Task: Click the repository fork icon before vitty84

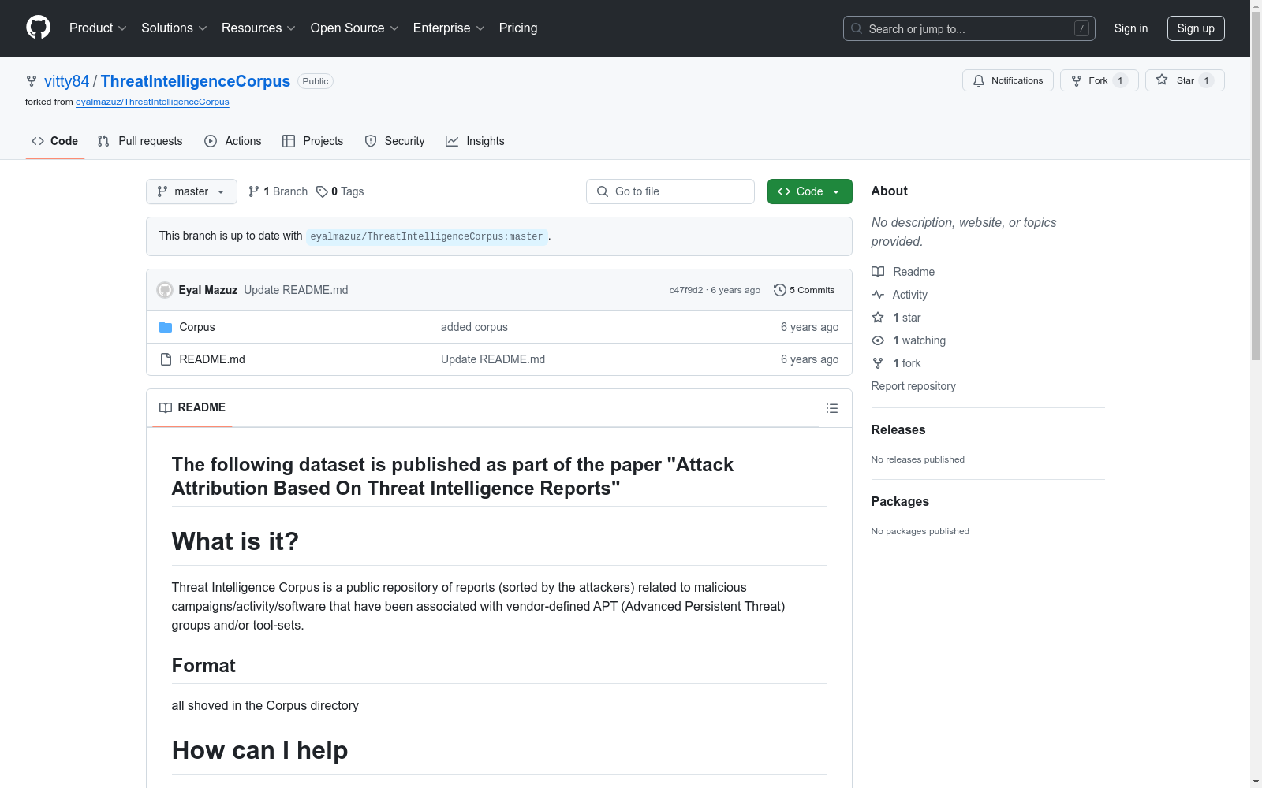Action: coord(32,81)
